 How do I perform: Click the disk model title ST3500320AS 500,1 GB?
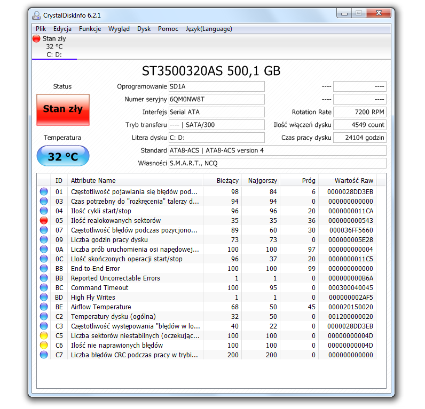pyautogui.click(x=211, y=71)
